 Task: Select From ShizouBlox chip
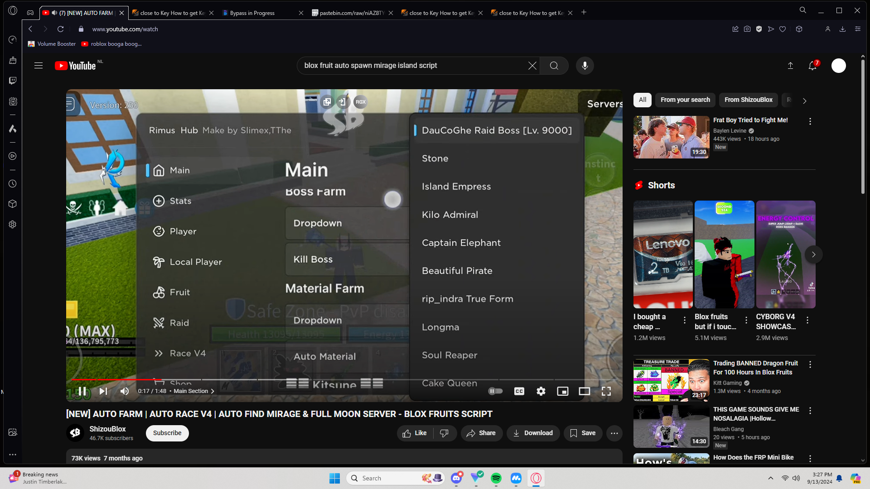[748, 100]
